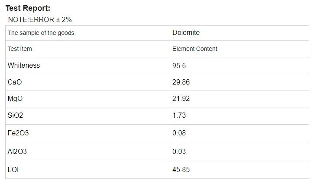Select the NOTE:ERROR ± 2% text
The image size is (333, 188).
40,20
